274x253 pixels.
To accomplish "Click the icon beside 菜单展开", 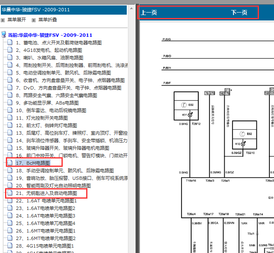I will click(3, 20).
